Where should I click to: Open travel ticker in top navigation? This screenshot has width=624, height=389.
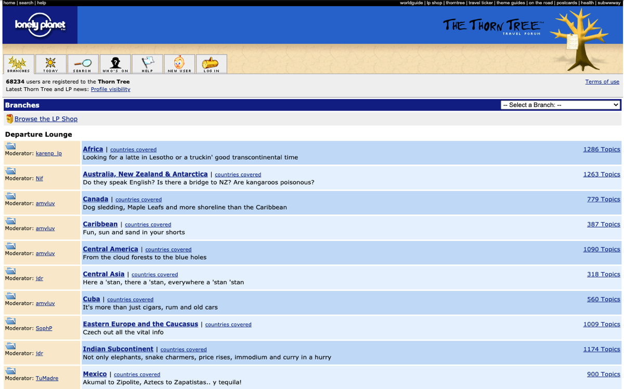[480, 3]
